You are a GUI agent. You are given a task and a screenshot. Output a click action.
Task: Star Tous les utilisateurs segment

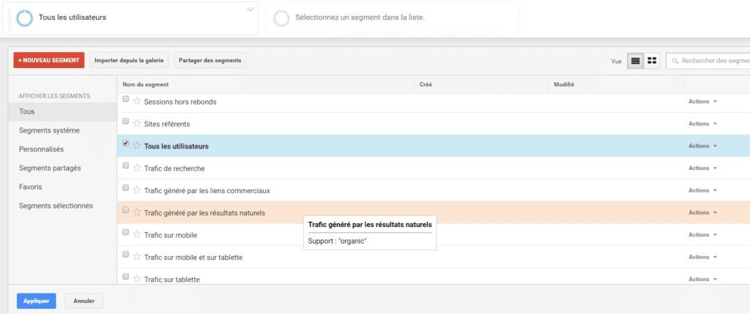point(137,146)
